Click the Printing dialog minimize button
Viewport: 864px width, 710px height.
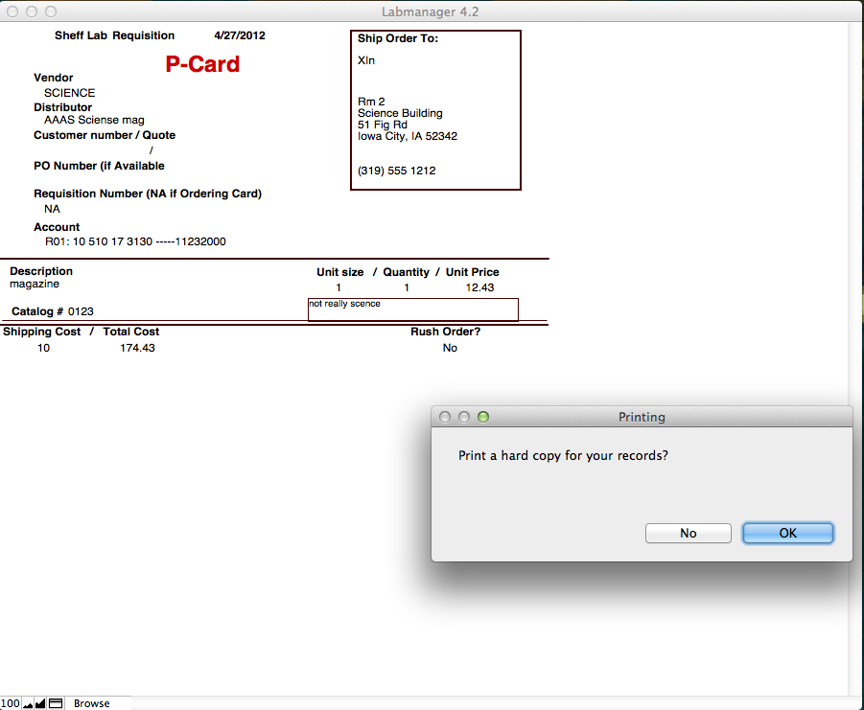tap(464, 417)
